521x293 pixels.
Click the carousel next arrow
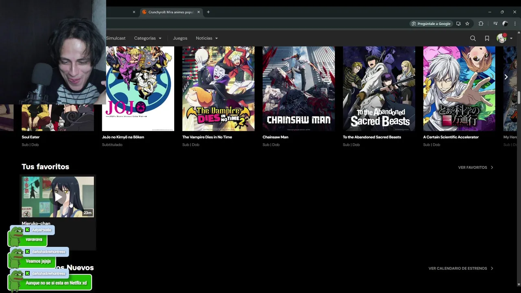click(506, 77)
